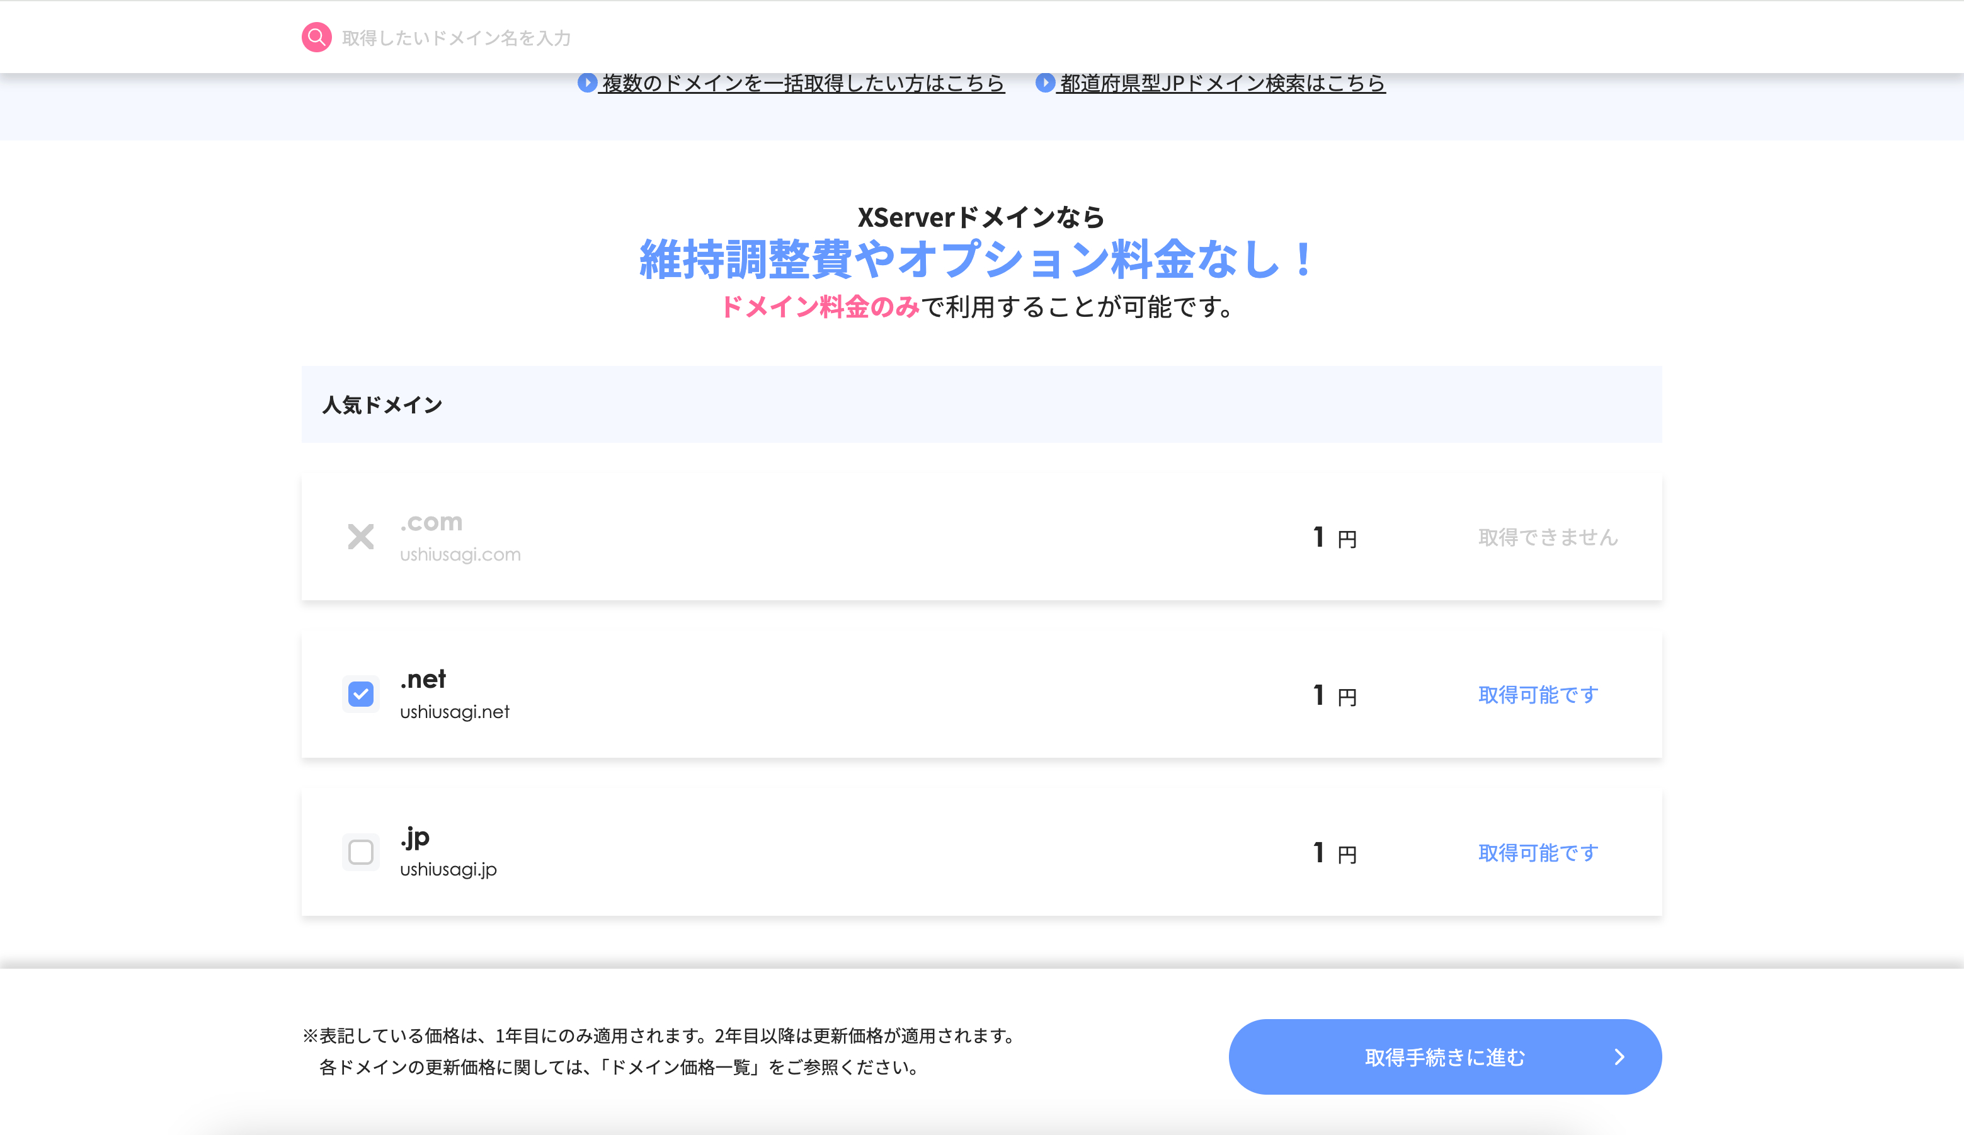Click 取得できません status for .com
The width and height of the screenshot is (1964, 1135).
point(1548,537)
